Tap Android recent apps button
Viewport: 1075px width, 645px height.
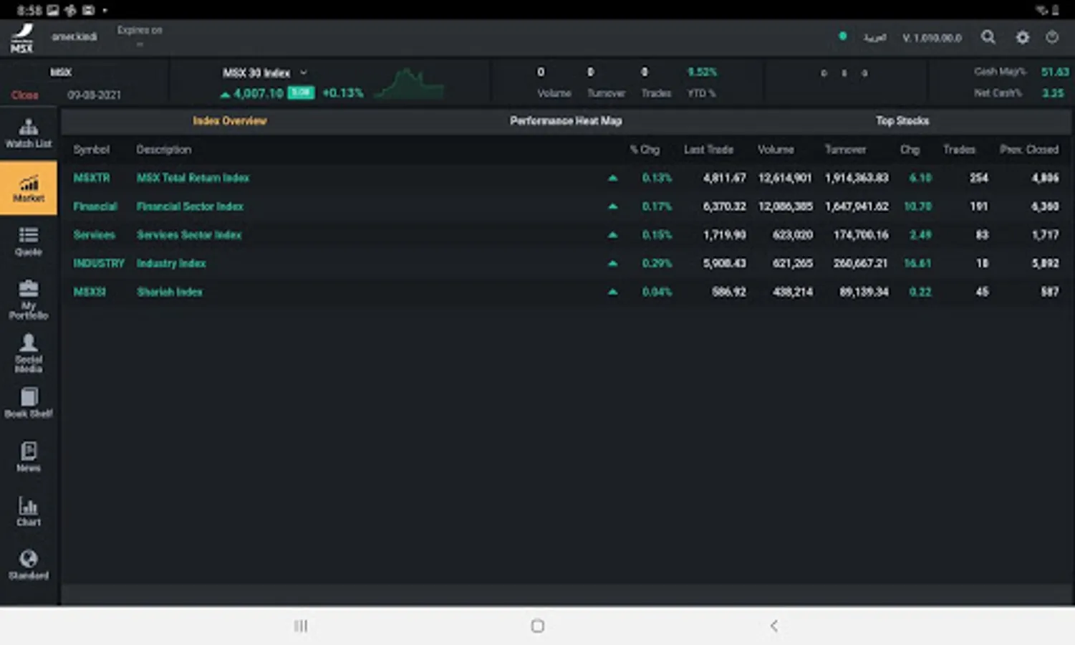[x=301, y=626]
